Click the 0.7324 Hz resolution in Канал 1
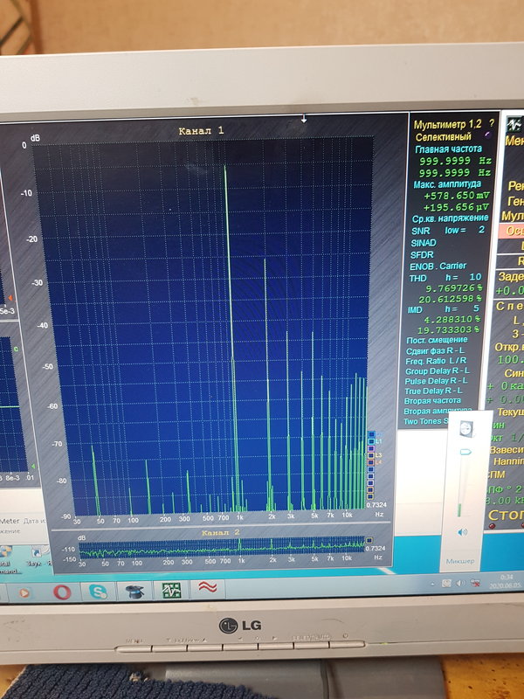Image resolution: width=524 pixels, height=699 pixels. pos(375,505)
